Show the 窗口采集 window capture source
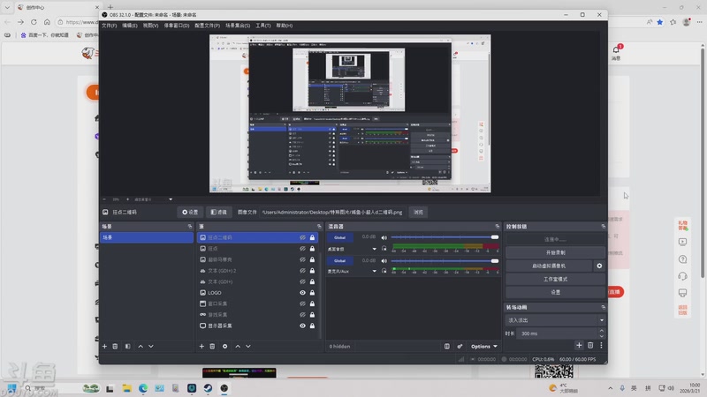Image resolution: width=707 pixels, height=397 pixels. [302, 303]
